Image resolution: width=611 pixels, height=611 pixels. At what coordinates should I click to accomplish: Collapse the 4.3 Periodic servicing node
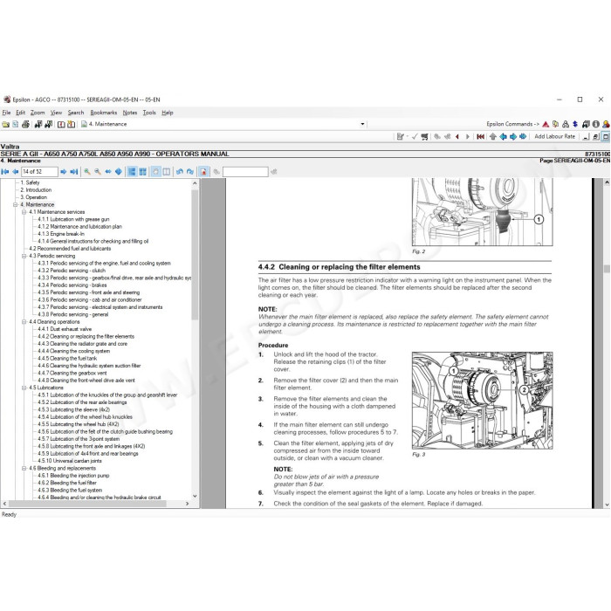coord(24,256)
